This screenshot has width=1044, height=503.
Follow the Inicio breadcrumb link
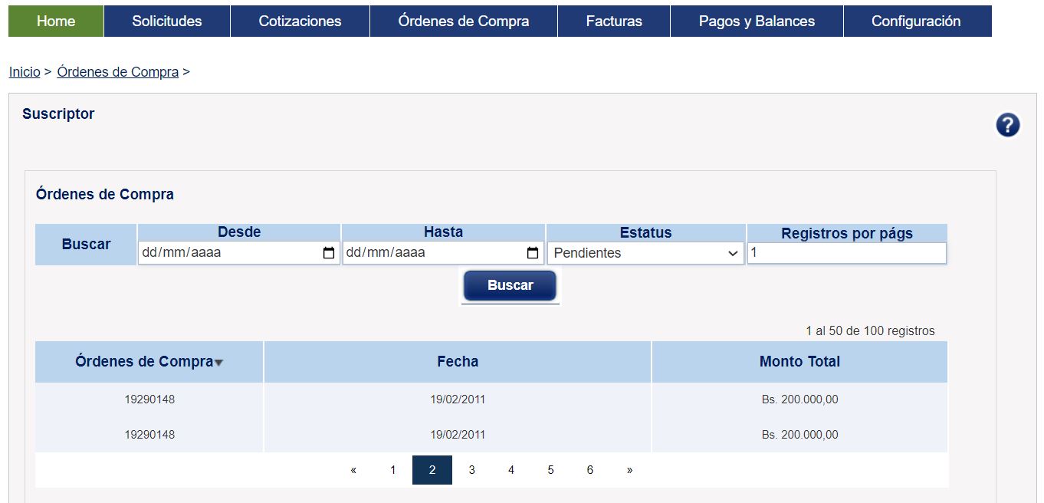coord(25,72)
